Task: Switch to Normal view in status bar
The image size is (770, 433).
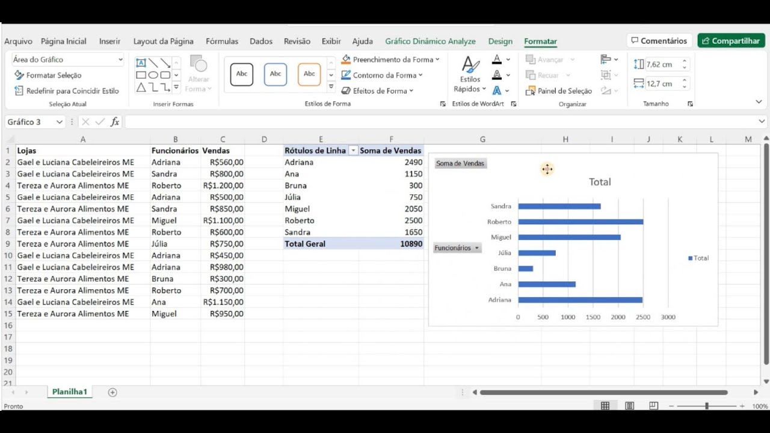Action: pos(605,406)
